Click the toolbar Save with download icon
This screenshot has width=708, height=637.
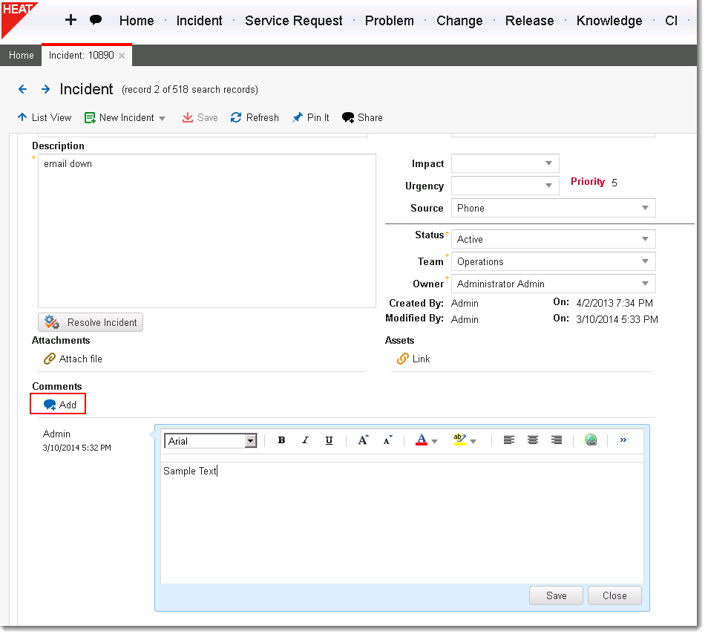(x=200, y=118)
